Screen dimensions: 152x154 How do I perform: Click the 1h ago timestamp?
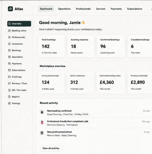pos(147,132)
